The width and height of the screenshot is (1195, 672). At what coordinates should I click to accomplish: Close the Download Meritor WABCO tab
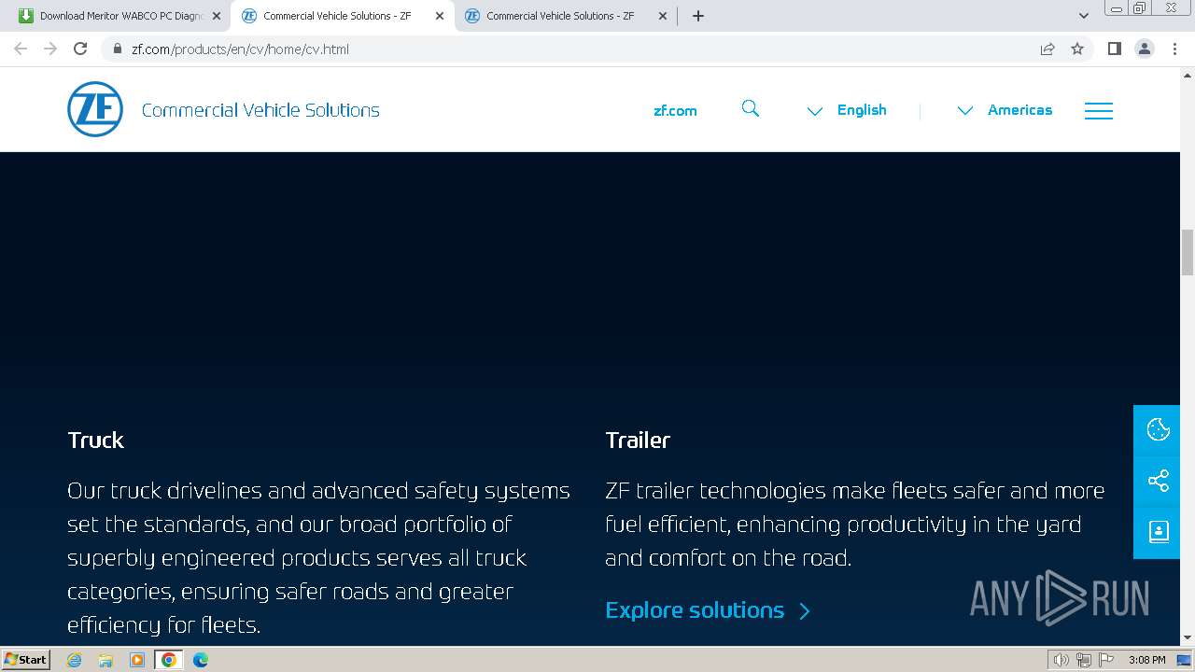217,16
